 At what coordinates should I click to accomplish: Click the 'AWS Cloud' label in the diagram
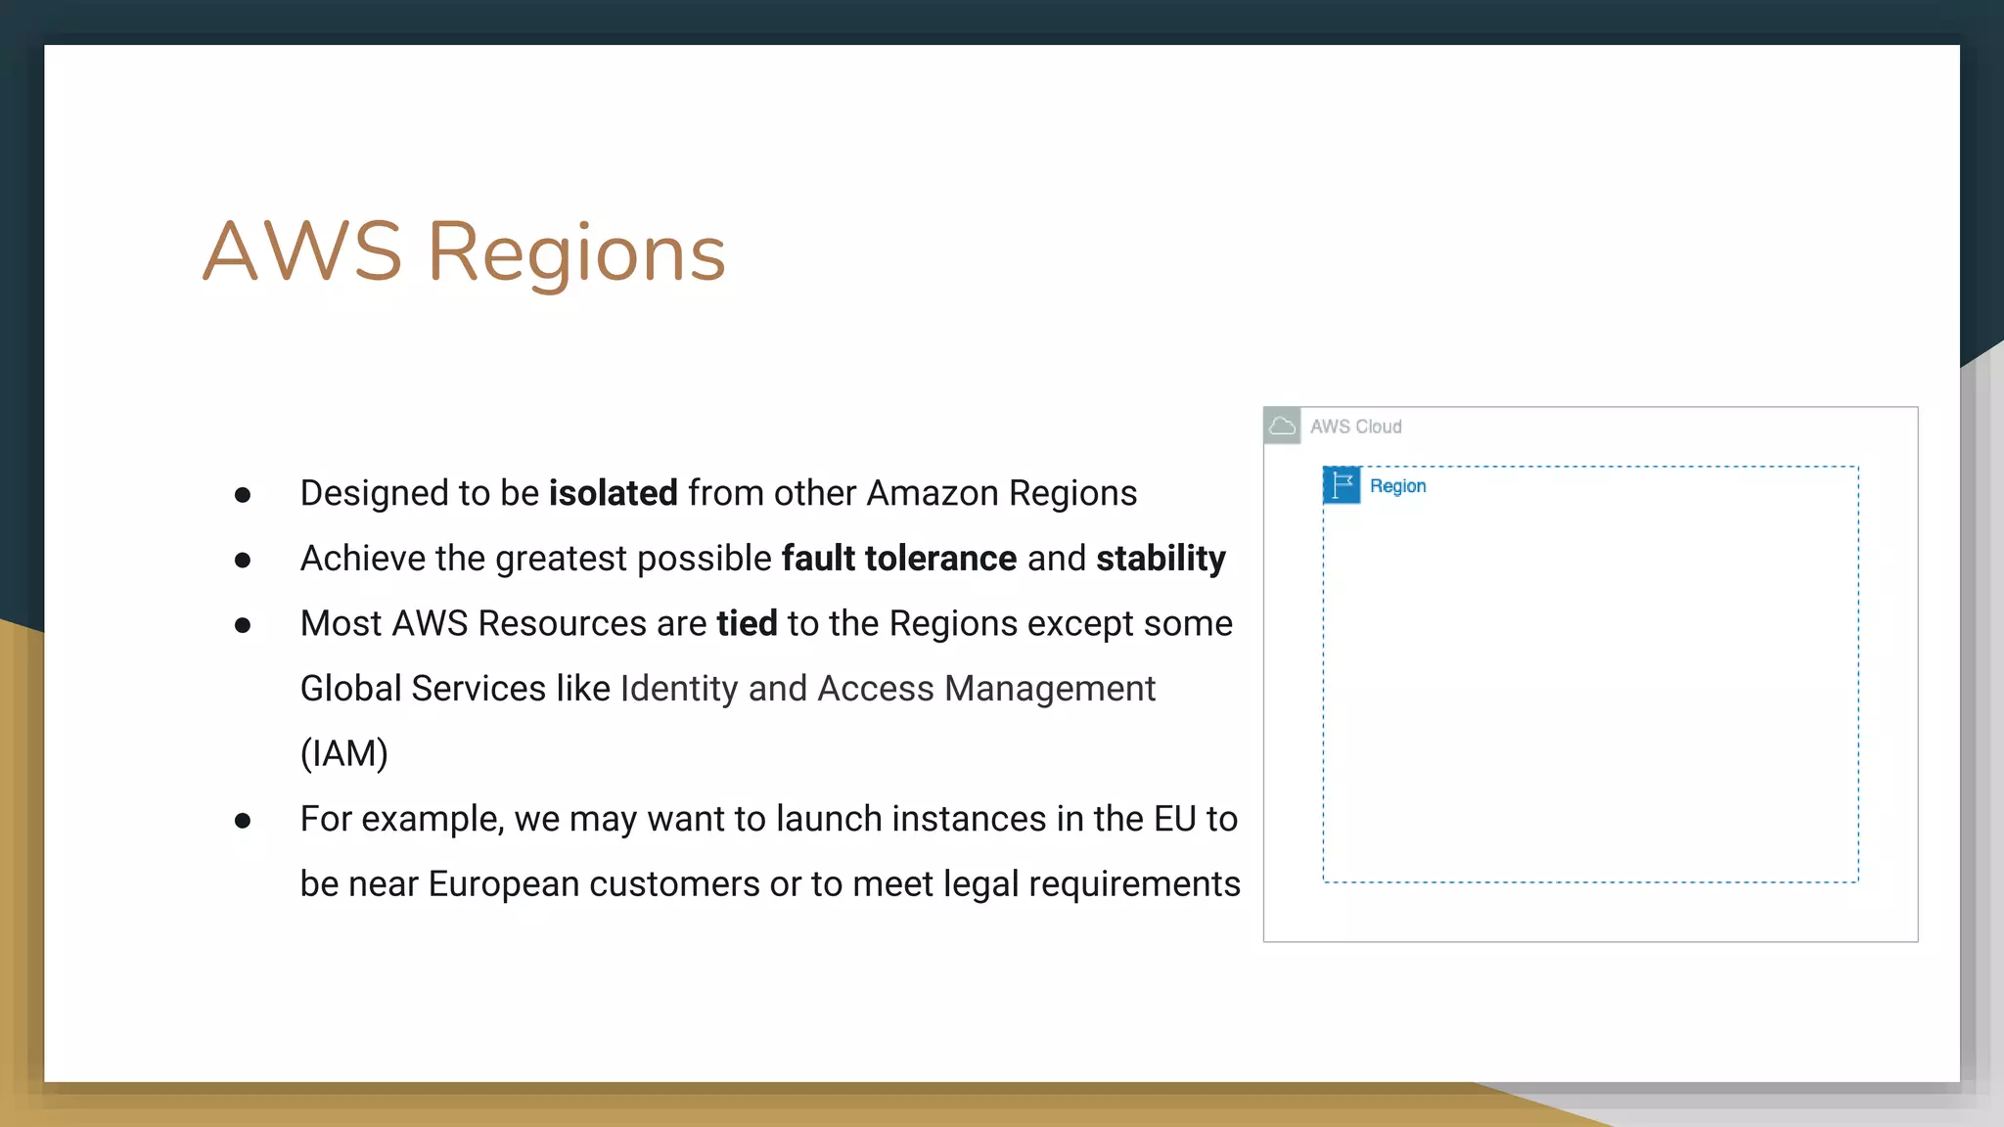(1356, 427)
